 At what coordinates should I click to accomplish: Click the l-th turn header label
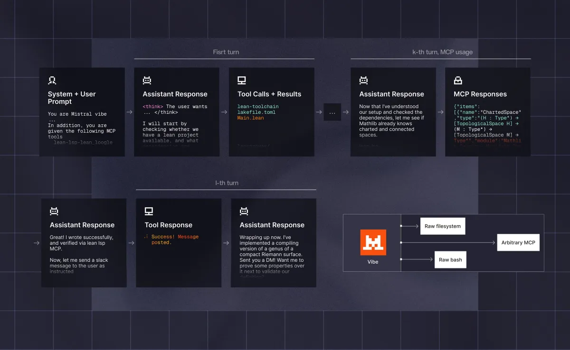227,183
